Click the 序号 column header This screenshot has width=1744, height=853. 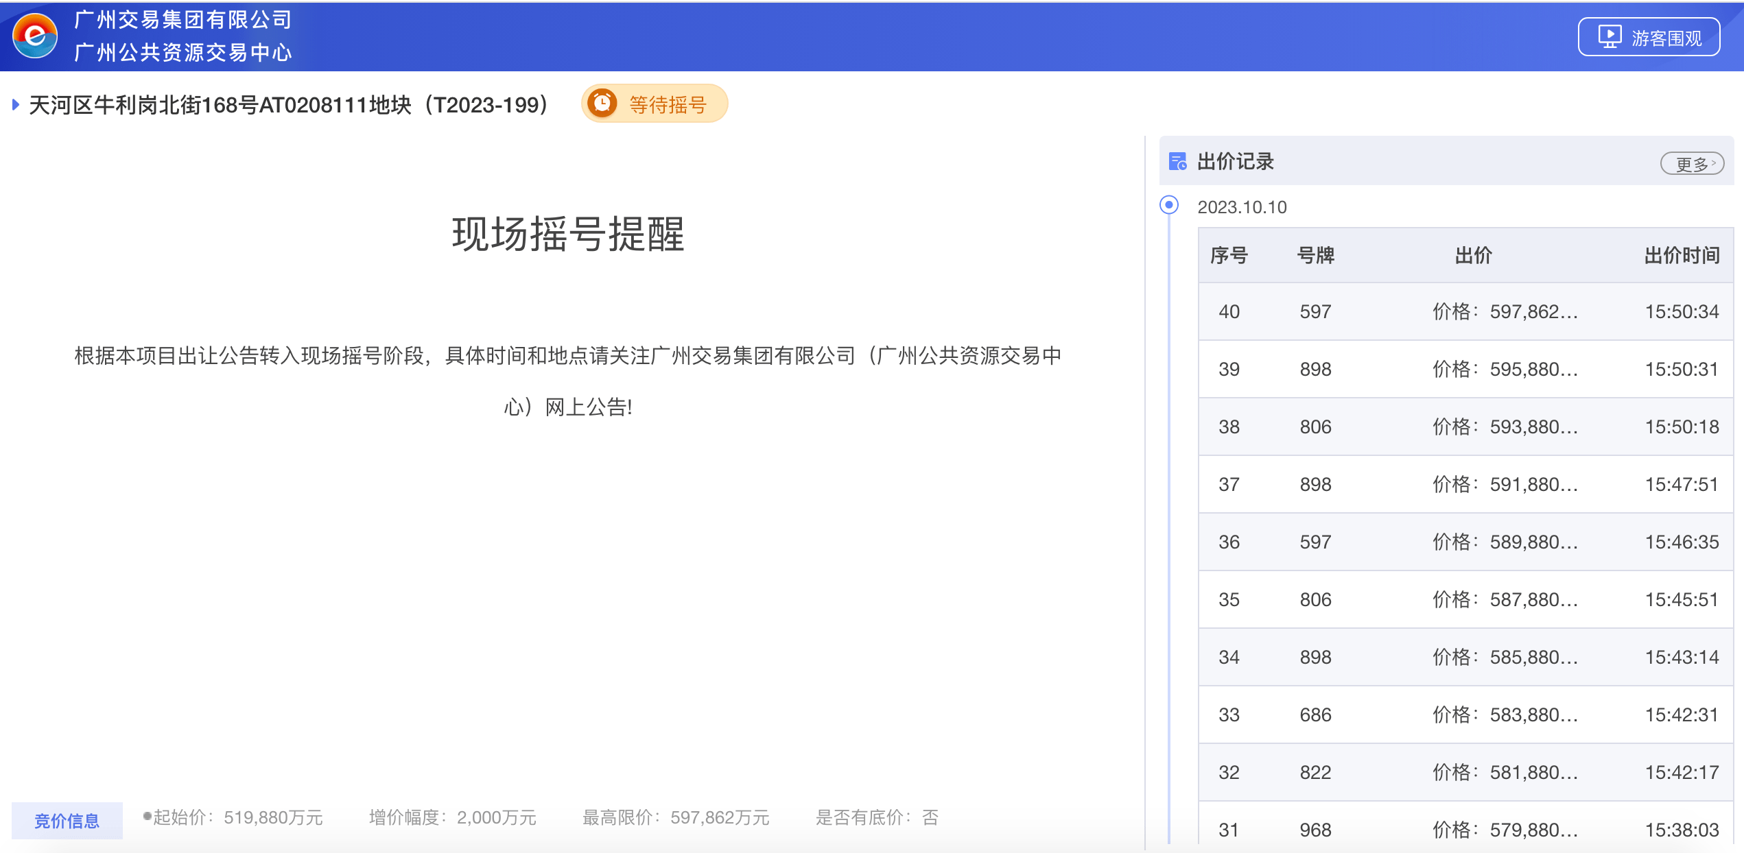point(1229,256)
